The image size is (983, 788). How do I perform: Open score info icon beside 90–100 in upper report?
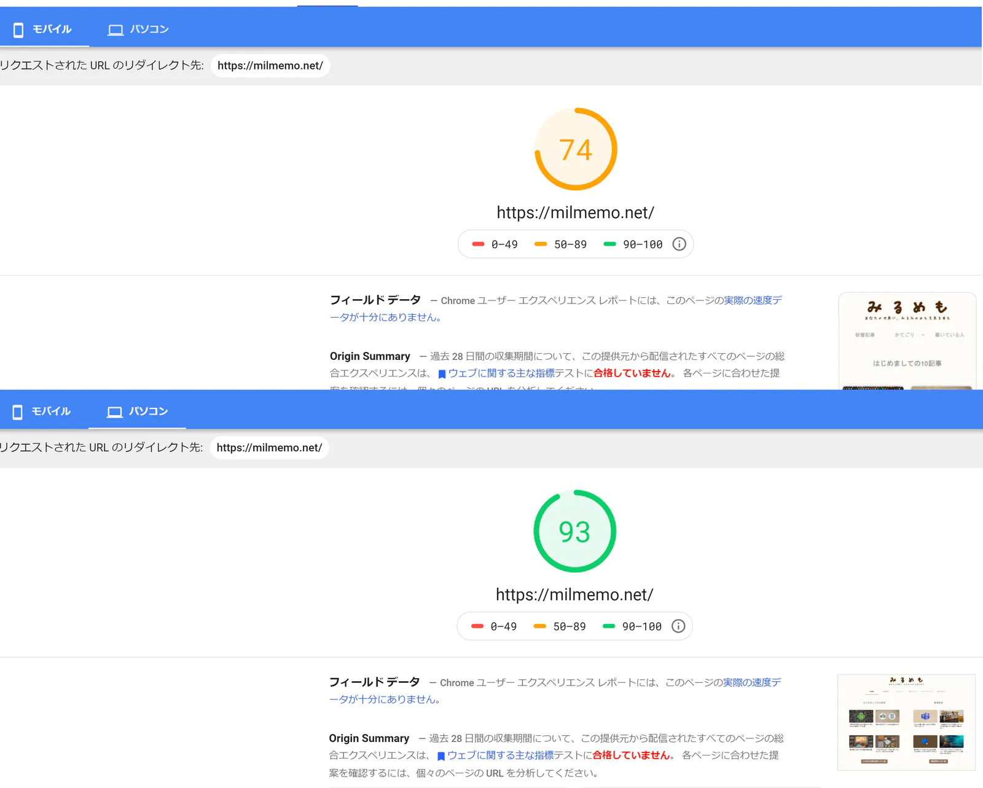679,244
